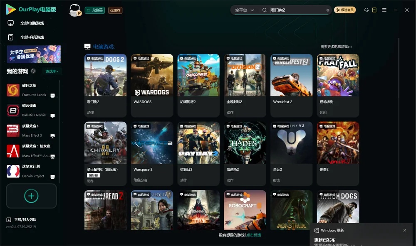Open 搜索更多电脑游戏>> link
Screen dimensions: 416x246
(336, 47)
